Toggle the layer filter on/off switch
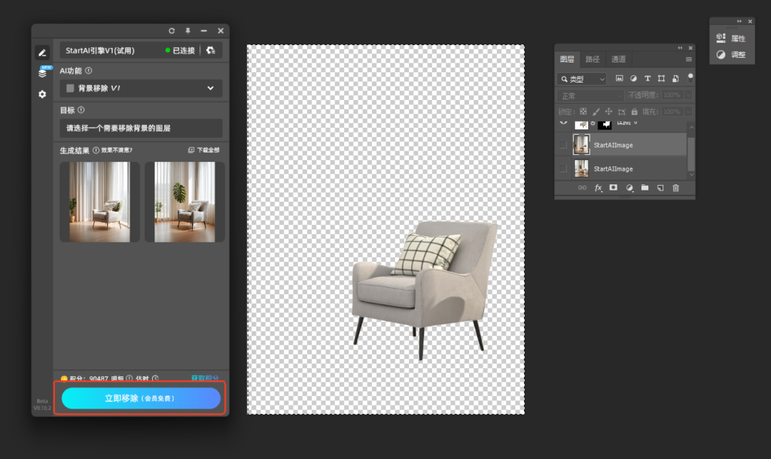This screenshot has width=771, height=459. click(x=690, y=78)
